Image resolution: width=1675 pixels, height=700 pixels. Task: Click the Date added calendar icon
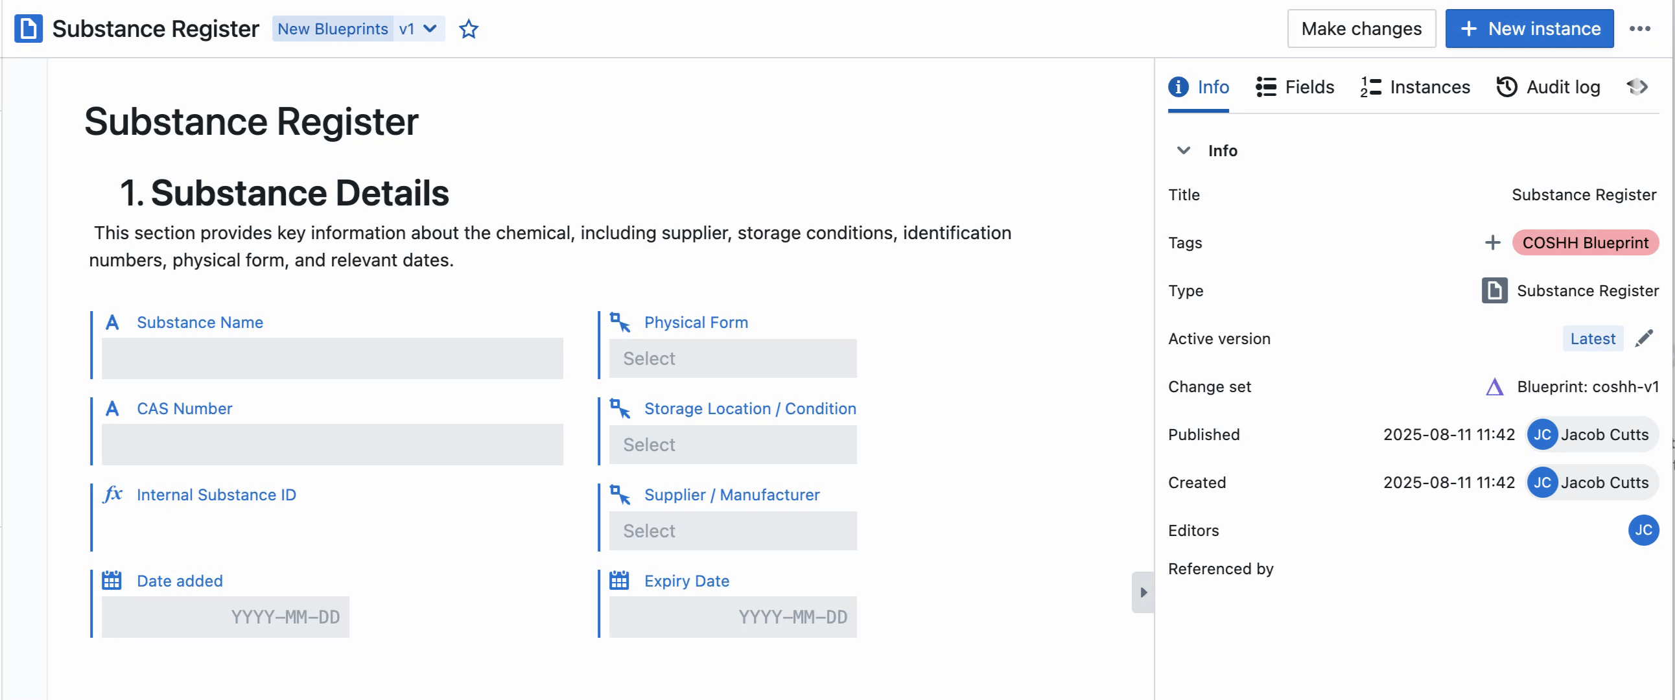click(112, 580)
